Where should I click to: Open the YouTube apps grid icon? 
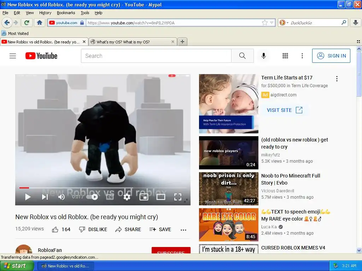285,56
